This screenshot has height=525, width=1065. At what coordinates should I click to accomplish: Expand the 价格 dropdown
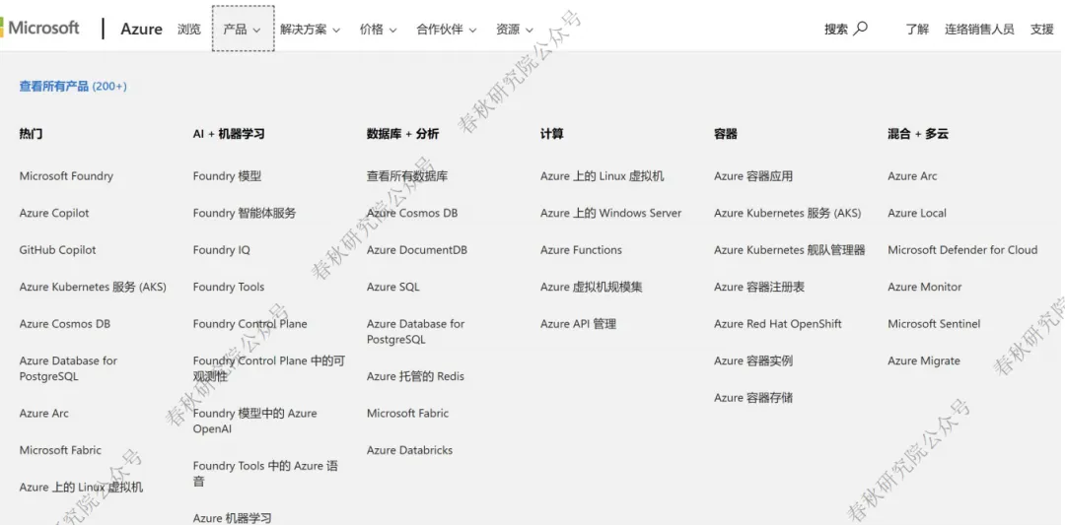point(379,30)
